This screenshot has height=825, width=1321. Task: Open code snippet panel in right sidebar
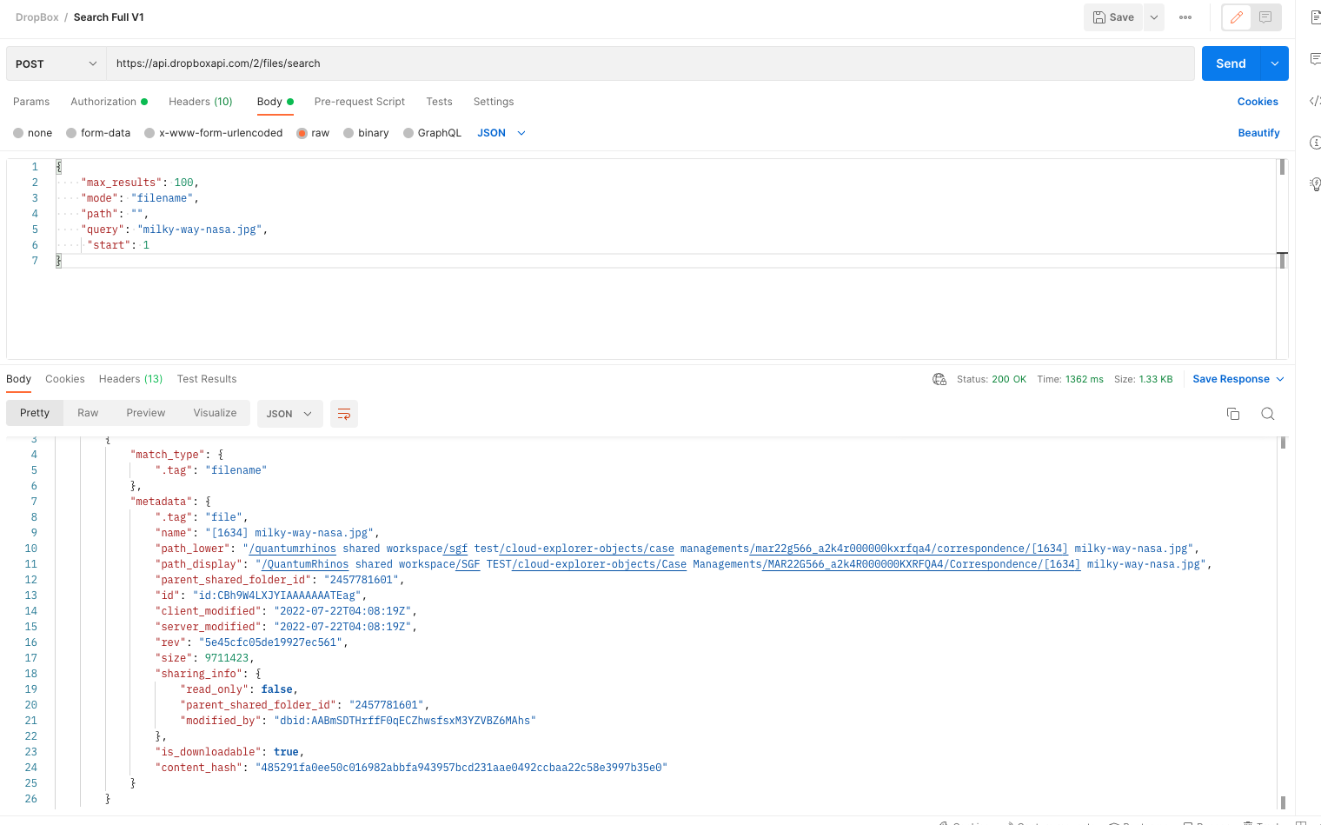(1315, 101)
